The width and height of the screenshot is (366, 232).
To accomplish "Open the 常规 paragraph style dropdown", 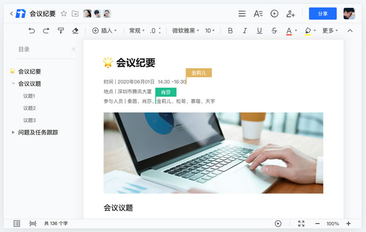I will click(x=137, y=31).
